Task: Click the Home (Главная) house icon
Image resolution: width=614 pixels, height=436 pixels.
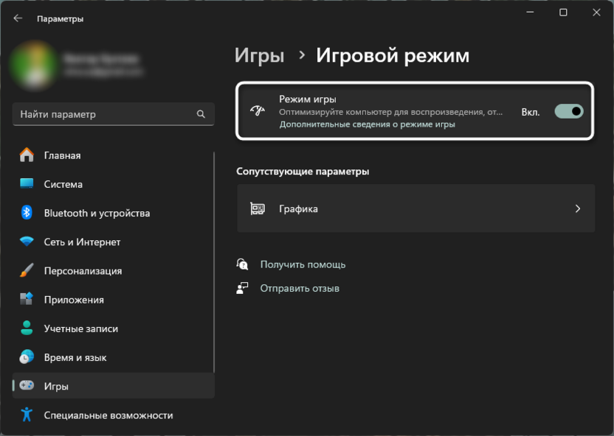Action: click(27, 155)
